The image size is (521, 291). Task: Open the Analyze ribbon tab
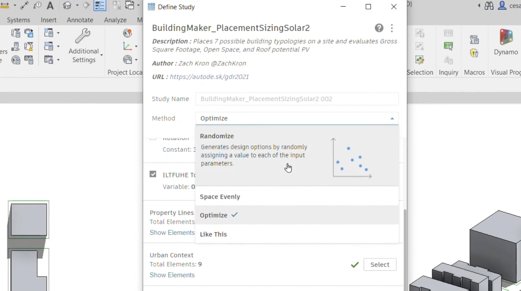tap(115, 20)
